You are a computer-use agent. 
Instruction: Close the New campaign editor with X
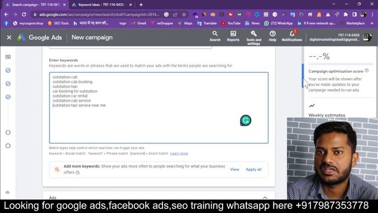(9, 37)
